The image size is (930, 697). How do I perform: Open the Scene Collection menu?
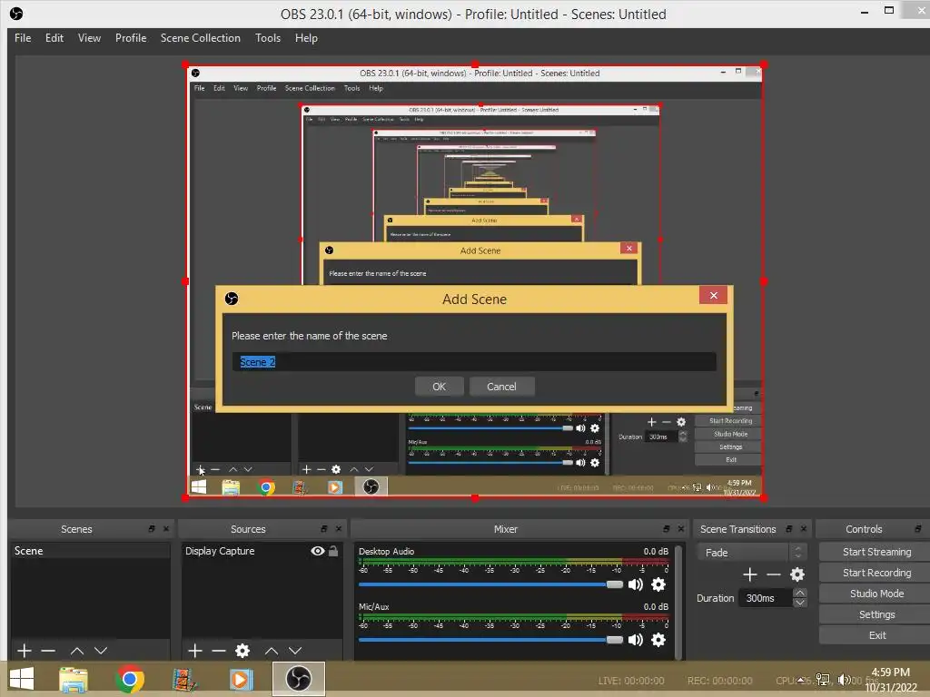[201, 38]
